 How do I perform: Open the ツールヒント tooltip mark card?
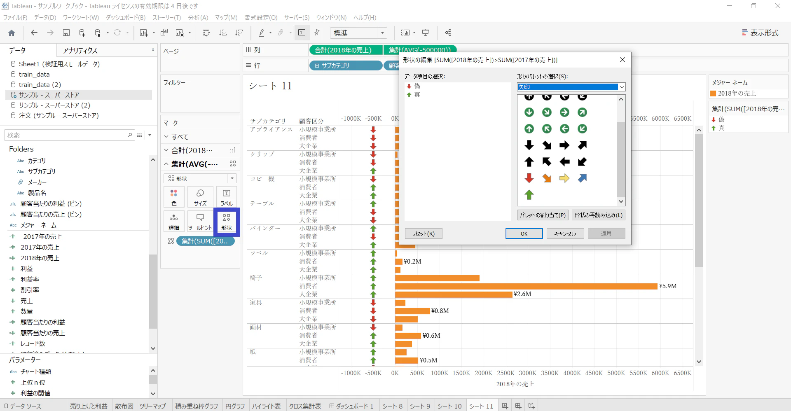pyautogui.click(x=200, y=222)
